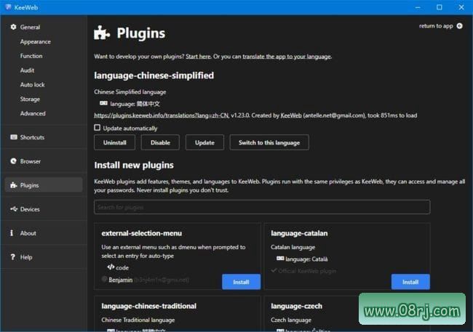473x332 pixels.
Task: Open the plugins.keeweb.info translations URL
Action: (162, 116)
